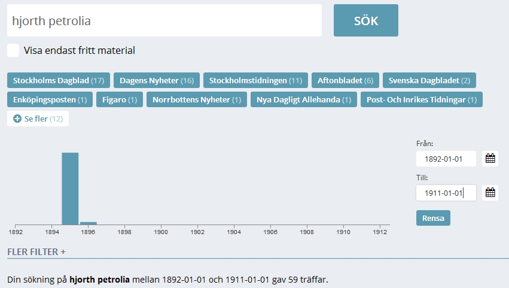The height and width of the screenshot is (288, 509).
Task: Click the tall 1895 histogram bar
Action: (70, 188)
